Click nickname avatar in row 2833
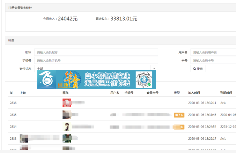The height and width of the screenshot is (153, 236). click(67, 138)
